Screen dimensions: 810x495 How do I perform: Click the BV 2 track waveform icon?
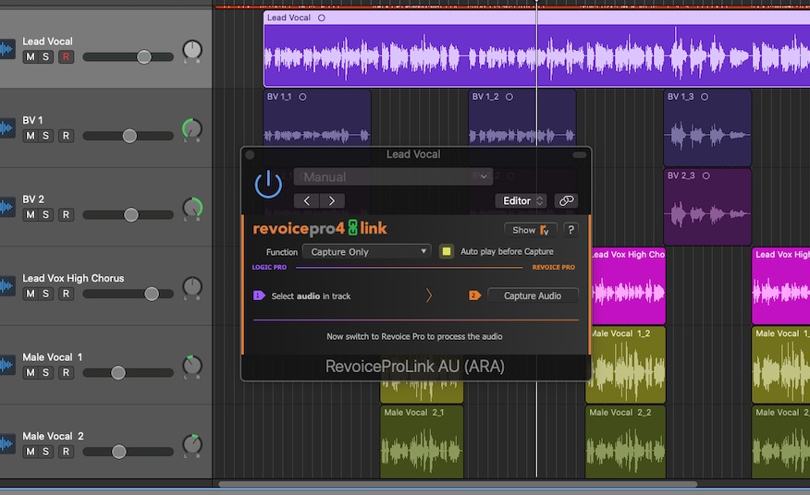click(x=7, y=208)
